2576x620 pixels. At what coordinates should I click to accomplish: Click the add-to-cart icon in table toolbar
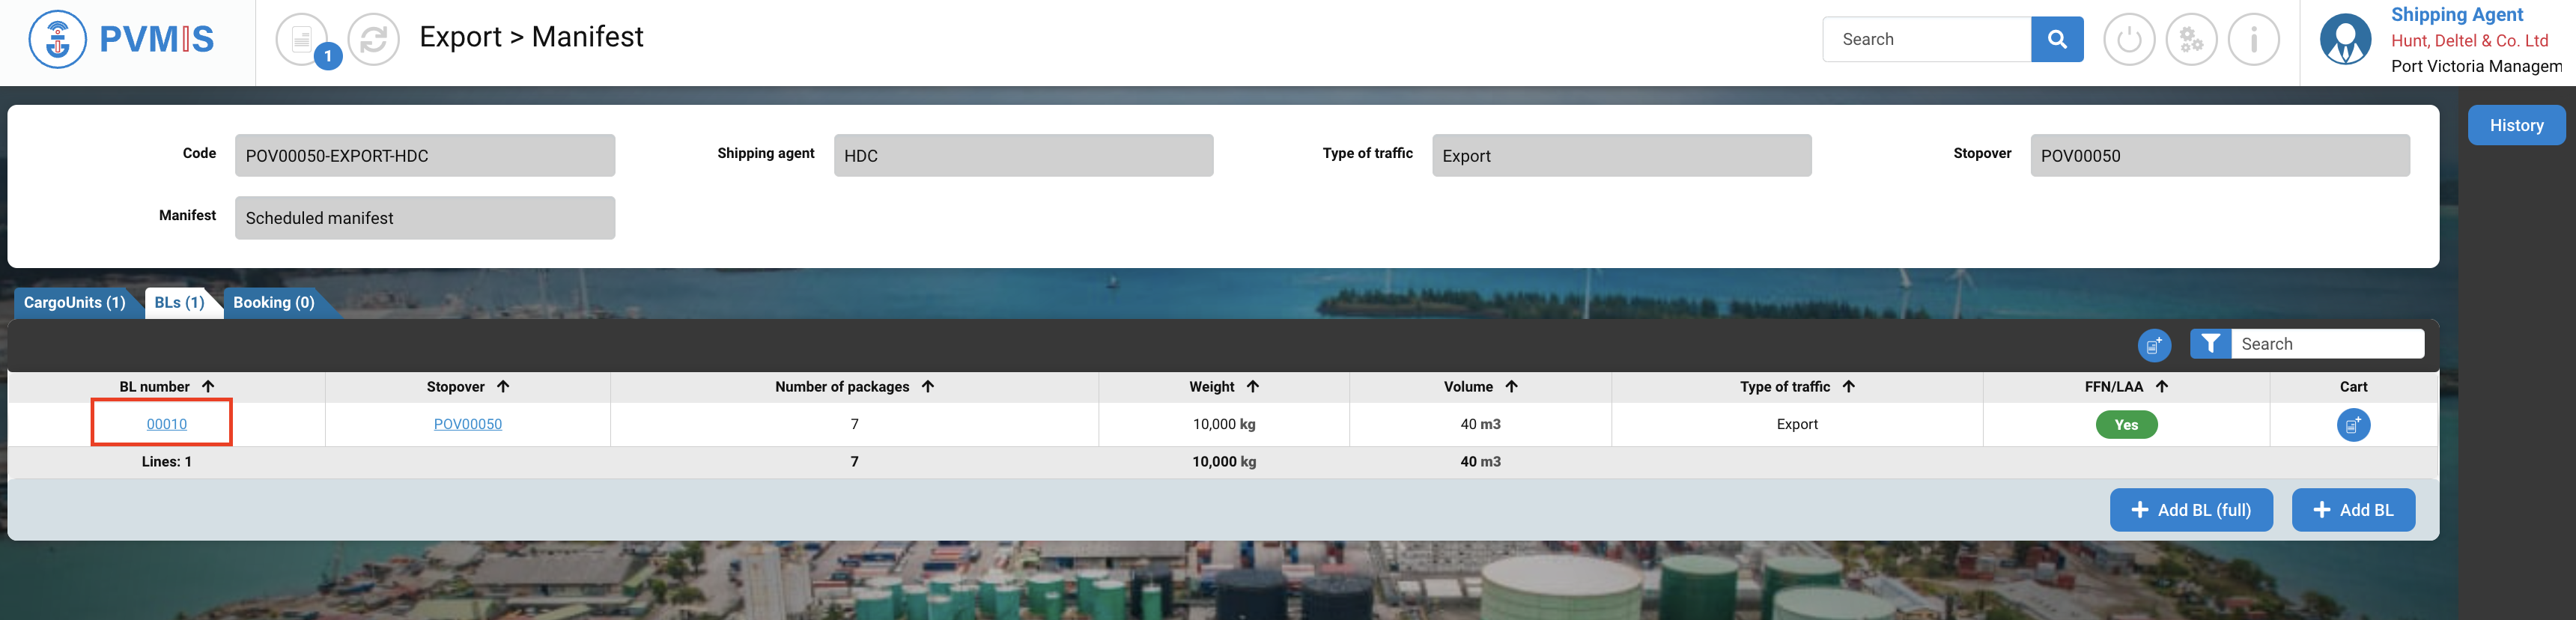pos(2153,345)
